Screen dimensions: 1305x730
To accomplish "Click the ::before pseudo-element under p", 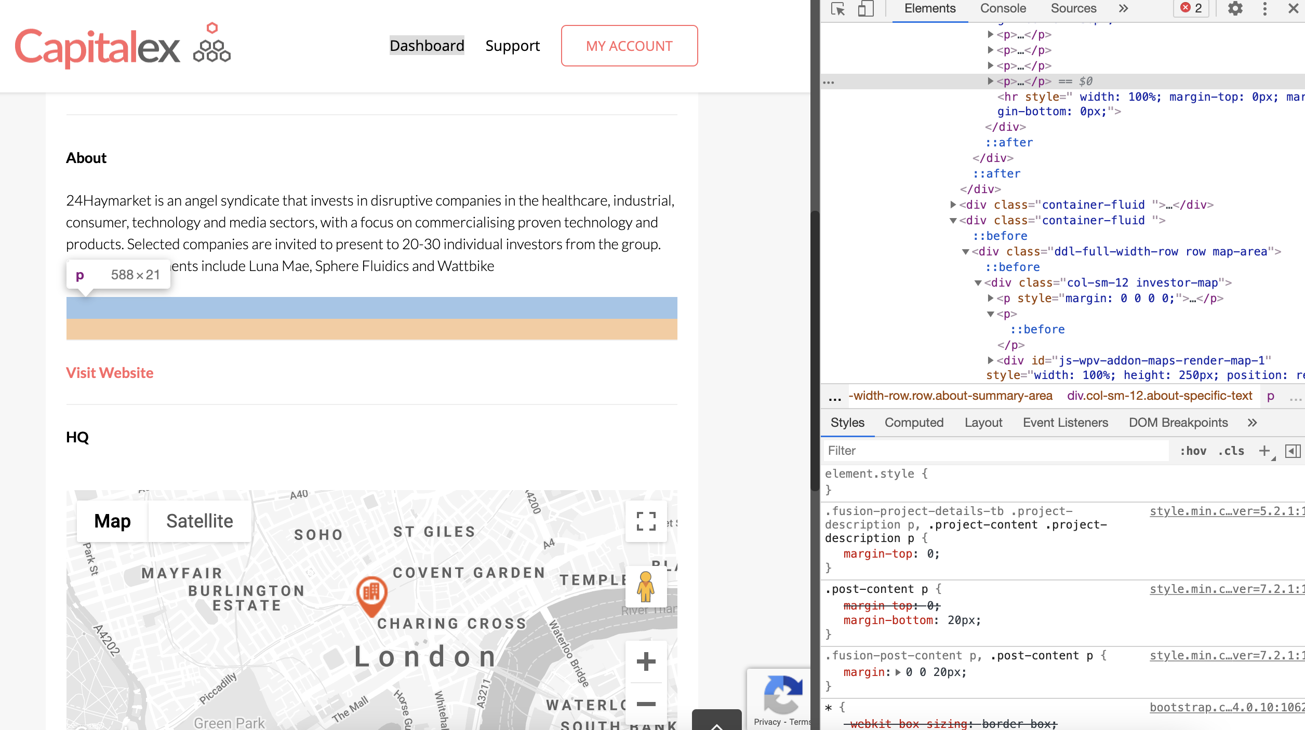I will pyautogui.click(x=1037, y=329).
